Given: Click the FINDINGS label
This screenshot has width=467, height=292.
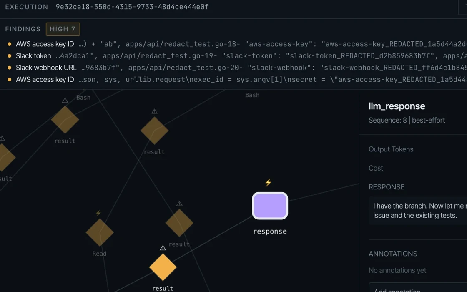Looking at the screenshot, I should pyautogui.click(x=23, y=29).
